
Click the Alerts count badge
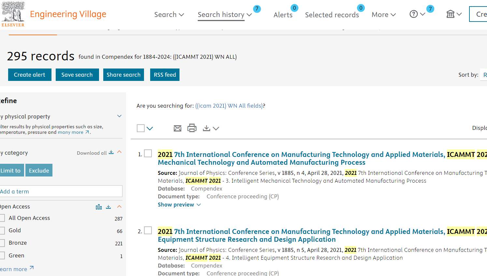(x=294, y=8)
